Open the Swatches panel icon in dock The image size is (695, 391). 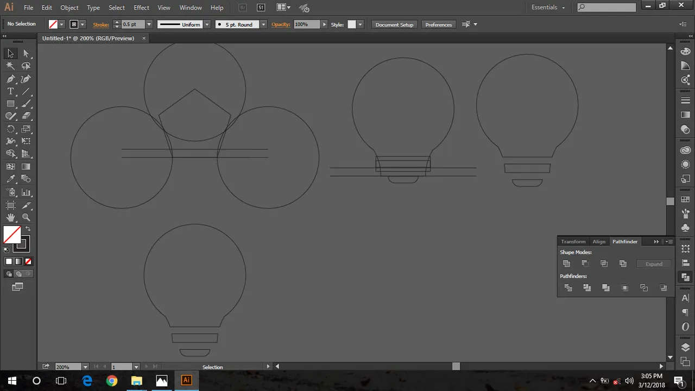[x=685, y=199]
